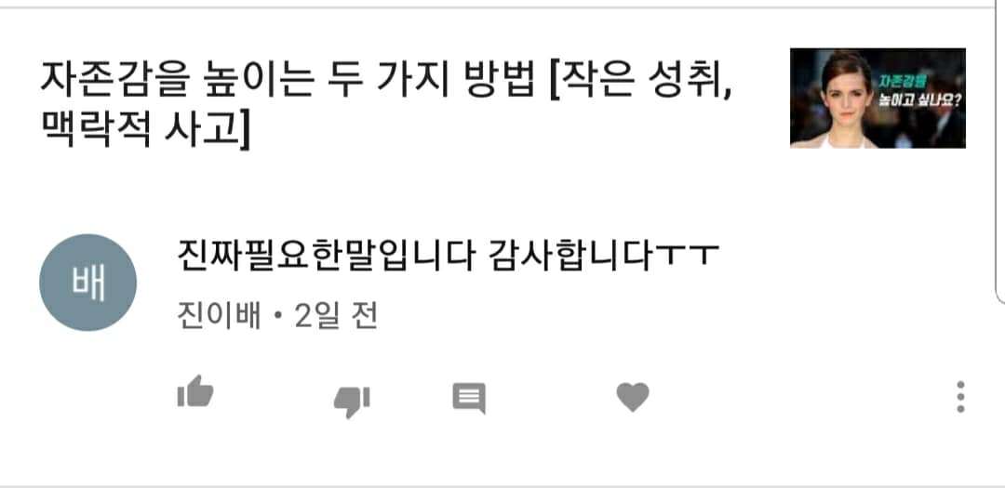The width and height of the screenshot is (1005, 488).
Task: Click the letter 배 inside the avatar
Action: (87, 284)
